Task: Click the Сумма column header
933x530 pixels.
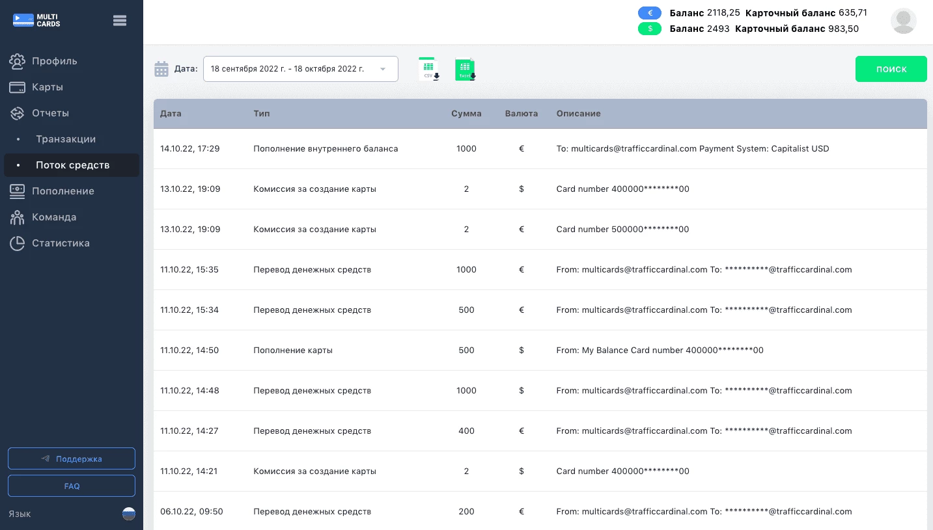Action: click(466, 113)
